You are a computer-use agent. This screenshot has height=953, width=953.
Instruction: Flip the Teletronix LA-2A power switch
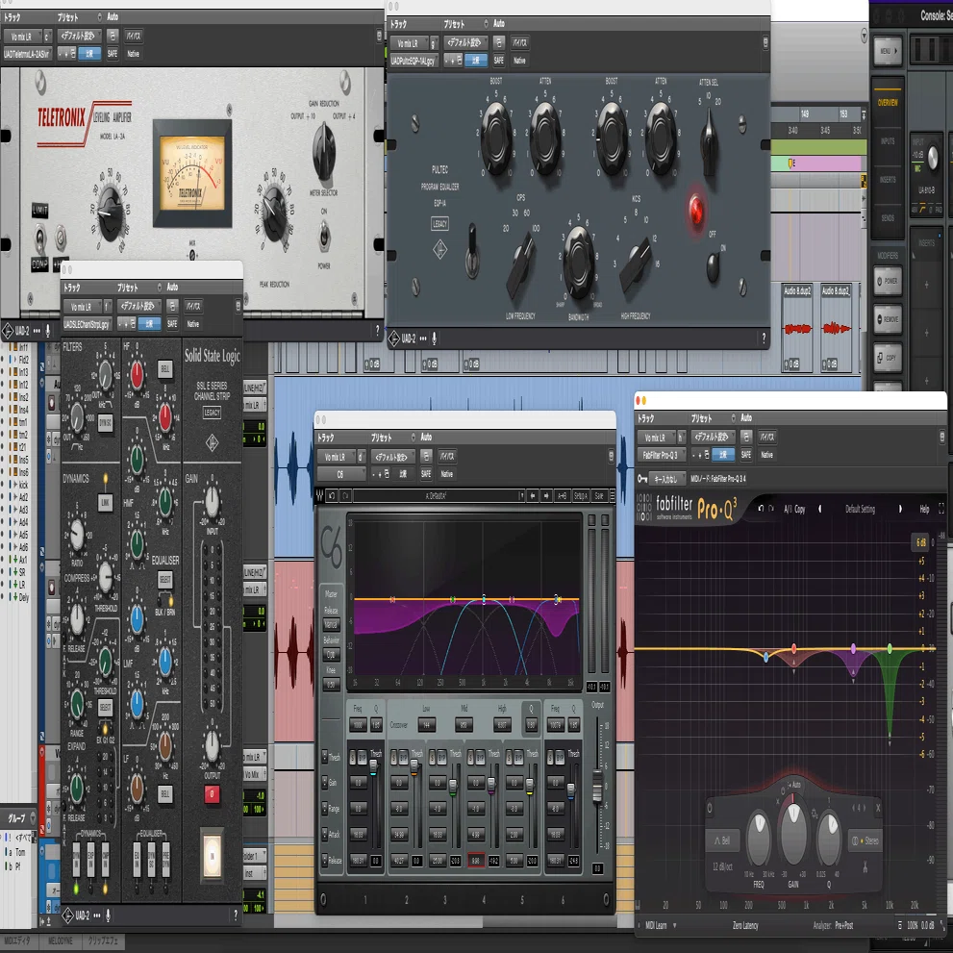[324, 236]
